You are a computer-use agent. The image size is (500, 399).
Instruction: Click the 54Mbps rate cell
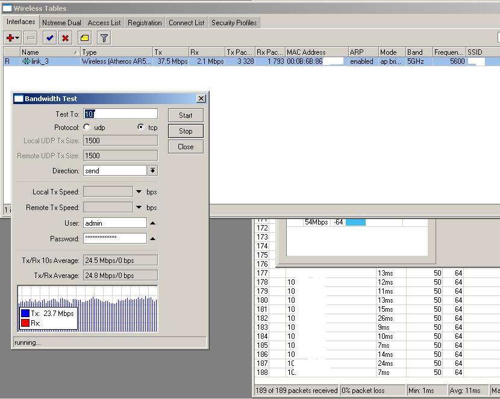(316, 222)
